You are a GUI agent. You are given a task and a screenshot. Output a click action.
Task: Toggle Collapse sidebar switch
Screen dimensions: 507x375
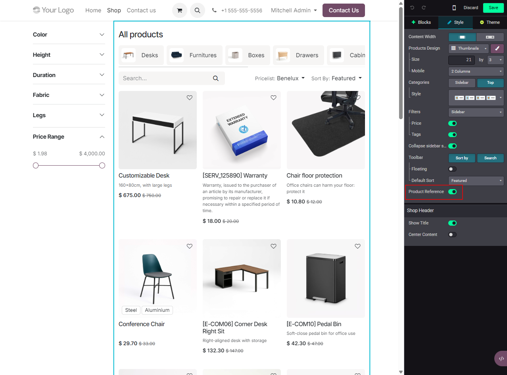[x=452, y=146]
